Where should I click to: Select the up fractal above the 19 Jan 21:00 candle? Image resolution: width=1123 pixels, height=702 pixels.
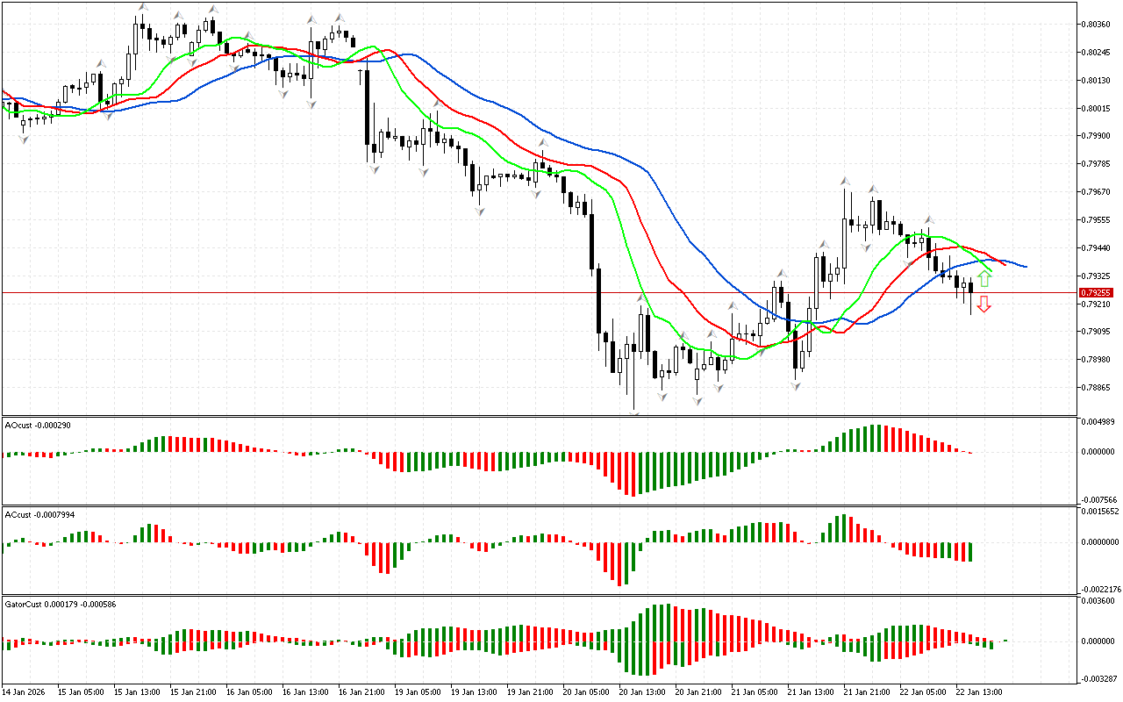click(543, 142)
